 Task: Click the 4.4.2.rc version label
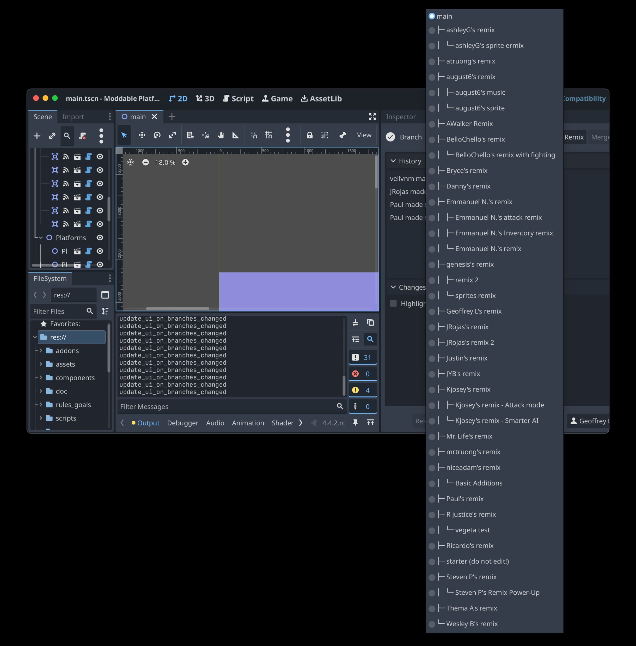[x=334, y=423]
